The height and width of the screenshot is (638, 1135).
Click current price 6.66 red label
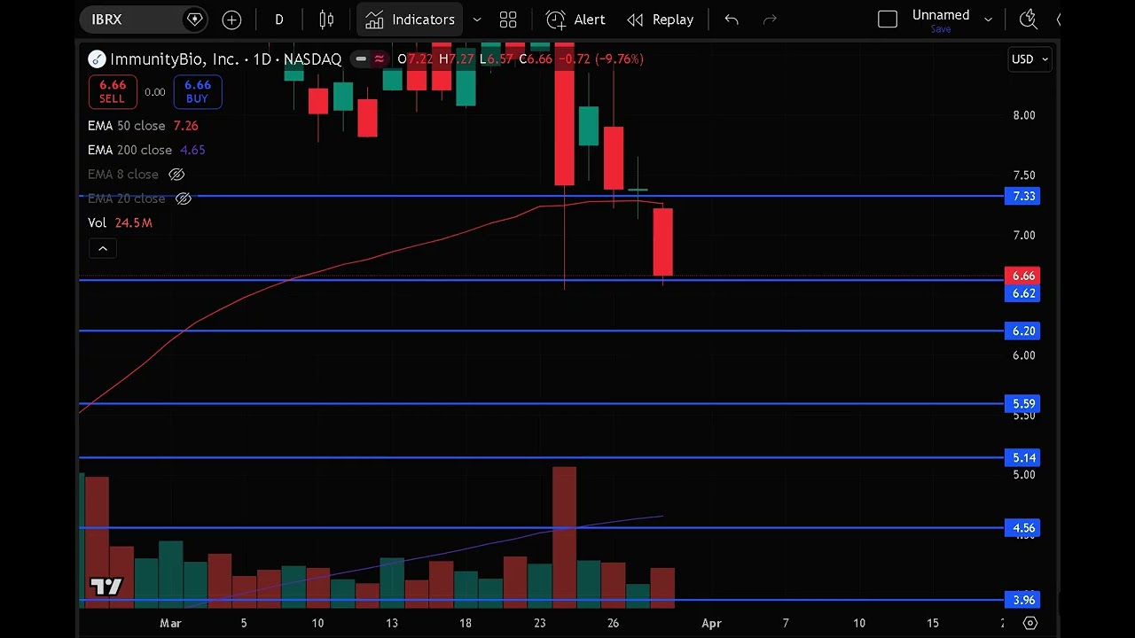[x=1023, y=276]
